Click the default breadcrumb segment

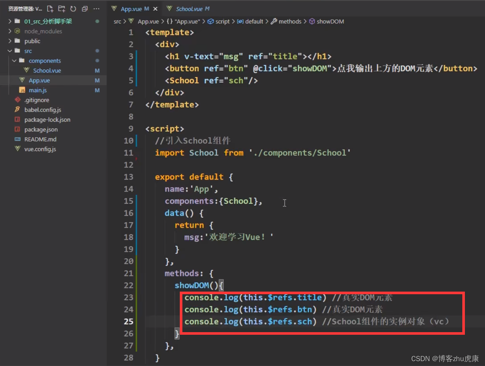(x=250, y=22)
